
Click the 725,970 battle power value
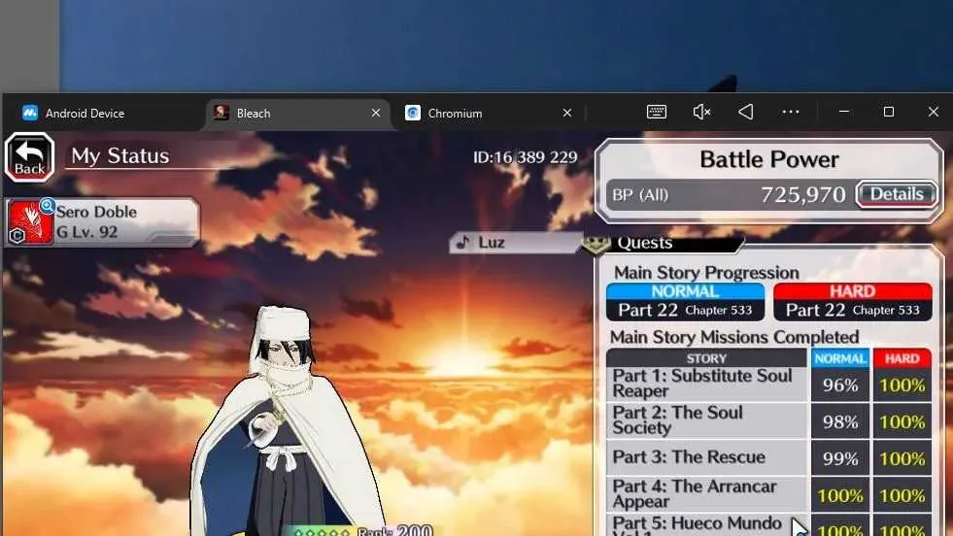tap(802, 194)
